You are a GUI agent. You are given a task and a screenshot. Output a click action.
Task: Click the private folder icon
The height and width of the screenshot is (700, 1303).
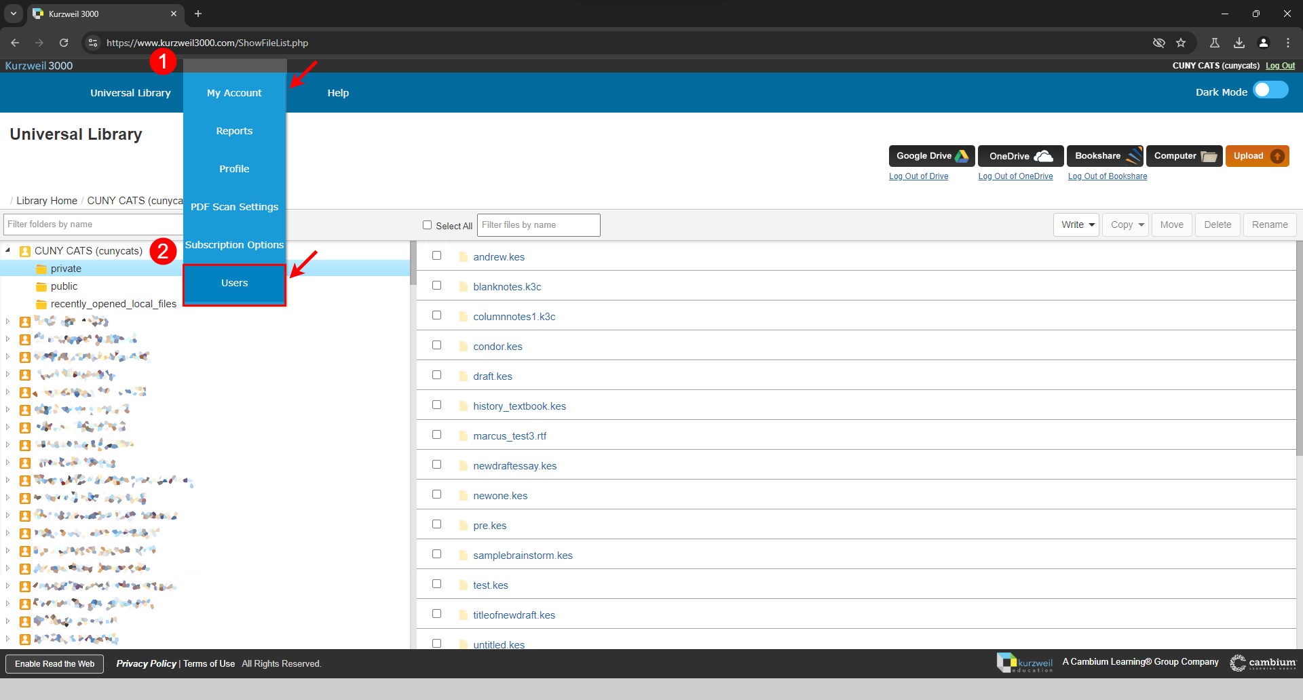41,269
